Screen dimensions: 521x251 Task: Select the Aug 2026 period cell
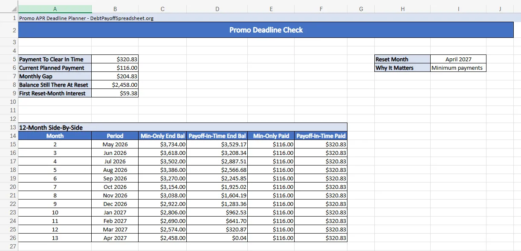click(x=115, y=170)
